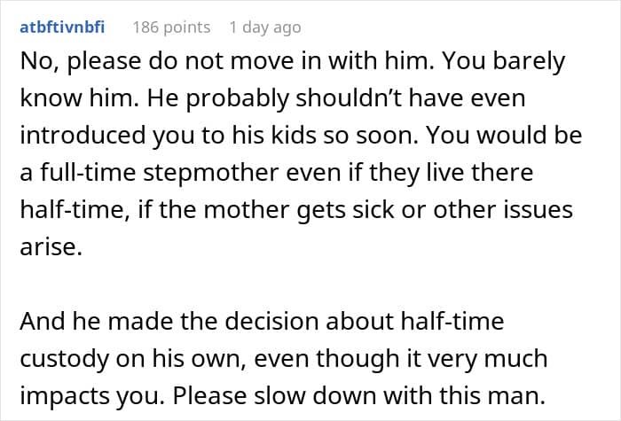Click the word shouldn't in the comment
Screen dimensions: 621x421
pyautogui.click(x=349, y=98)
